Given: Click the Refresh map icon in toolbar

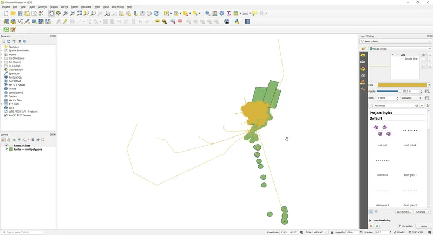Looking at the screenshot, I should (x=156, y=14).
